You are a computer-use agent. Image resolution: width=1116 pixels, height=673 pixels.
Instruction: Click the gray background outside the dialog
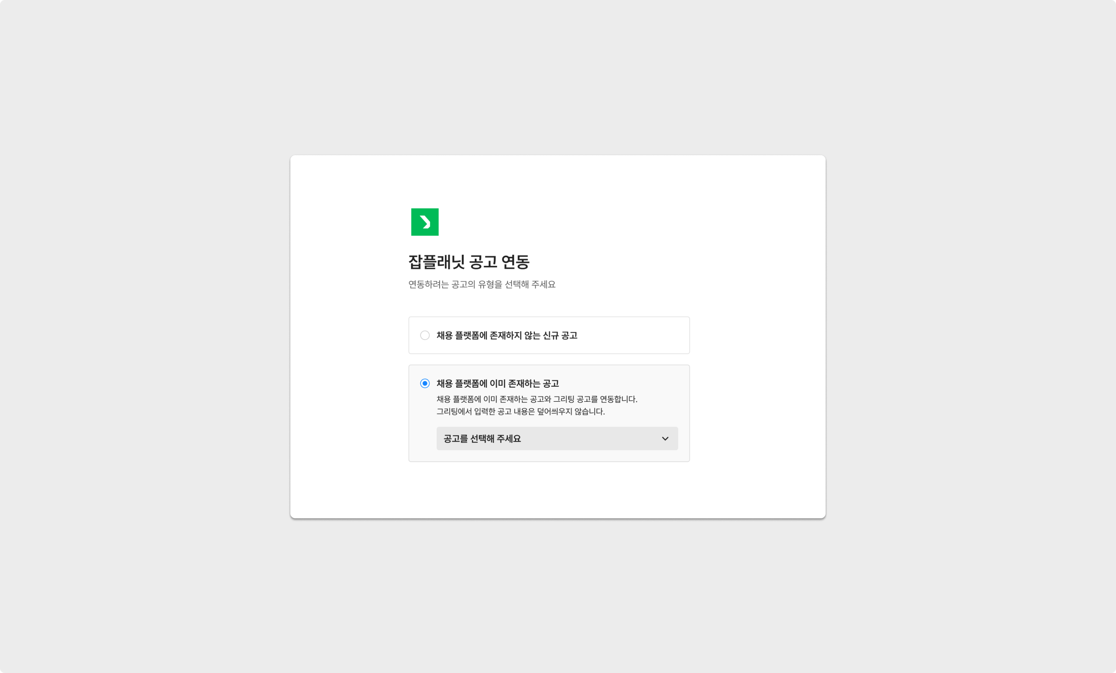[145, 338]
